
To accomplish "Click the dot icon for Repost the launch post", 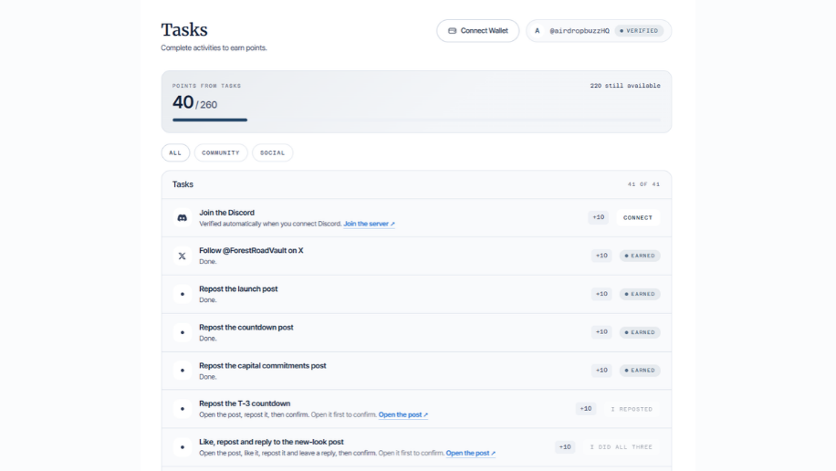I will 183,294.
